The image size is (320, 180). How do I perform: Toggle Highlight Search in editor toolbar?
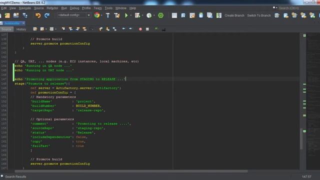click(84, 29)
